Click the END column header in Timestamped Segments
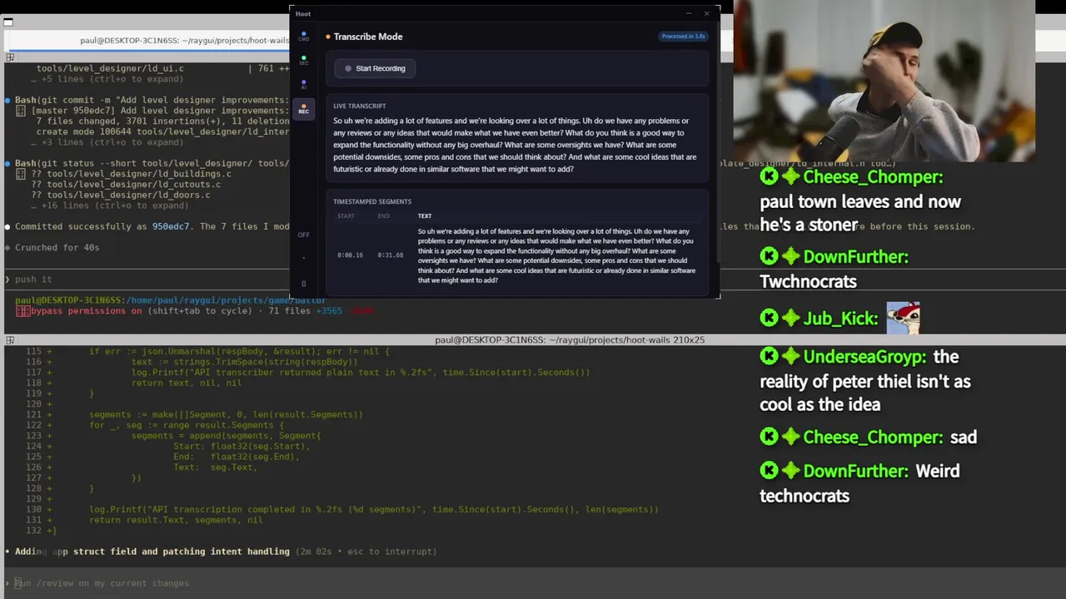This screenshot has width=1066, height=599. click(x=384, y=216)
